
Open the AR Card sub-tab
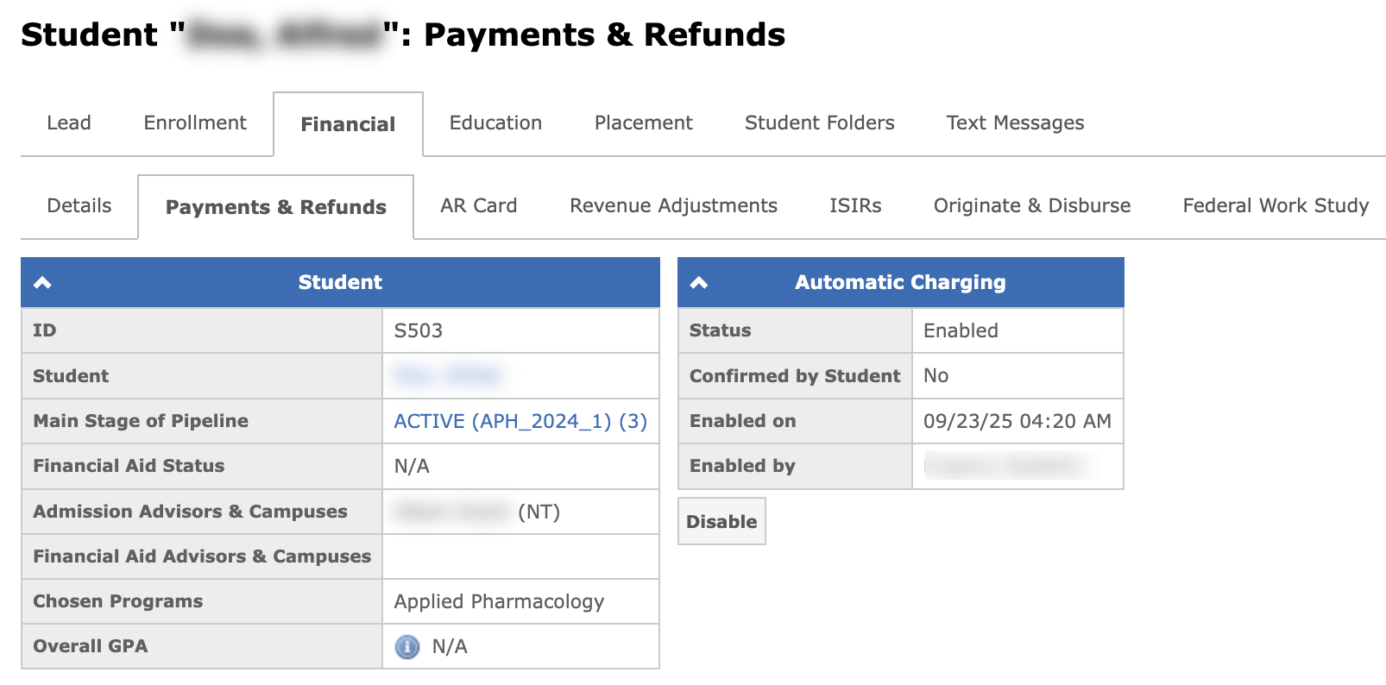pos(478,205)
